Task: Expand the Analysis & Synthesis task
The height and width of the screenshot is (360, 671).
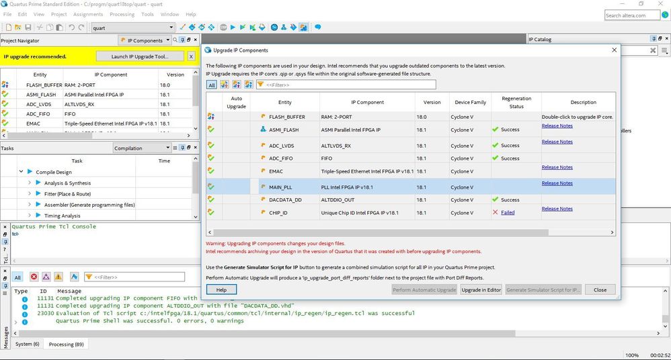Action: pos(29,183)
